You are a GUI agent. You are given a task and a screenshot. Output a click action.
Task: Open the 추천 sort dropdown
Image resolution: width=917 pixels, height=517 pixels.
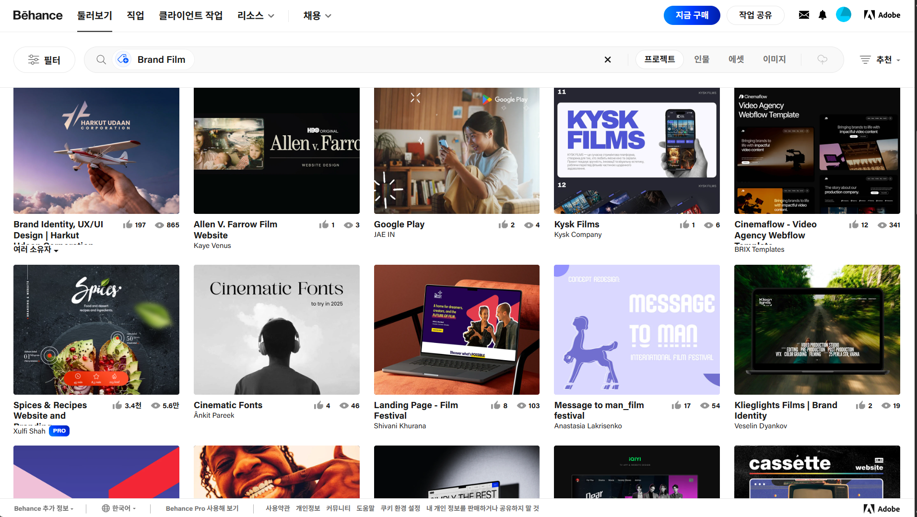point(880,59)
